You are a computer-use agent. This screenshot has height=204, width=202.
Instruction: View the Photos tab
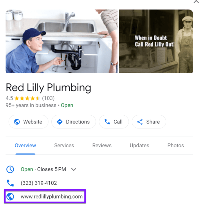(x=176, y=146)
